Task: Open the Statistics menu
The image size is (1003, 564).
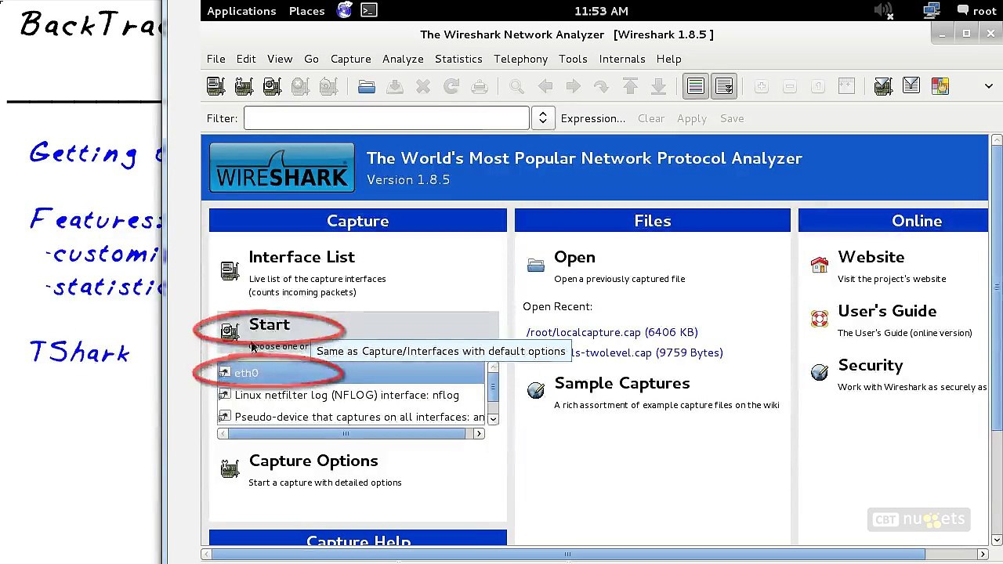Action: point(458,59)
